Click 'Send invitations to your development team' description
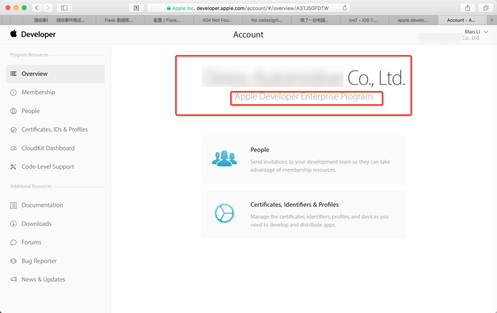Image resolution: width=497 pixels, height=313 pixels. click(320, 166)
